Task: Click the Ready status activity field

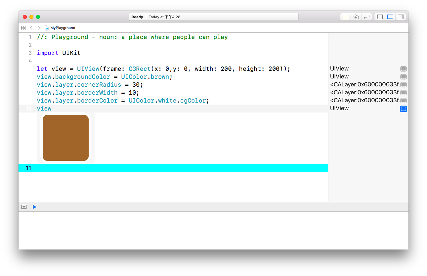Action: [214, 17]
